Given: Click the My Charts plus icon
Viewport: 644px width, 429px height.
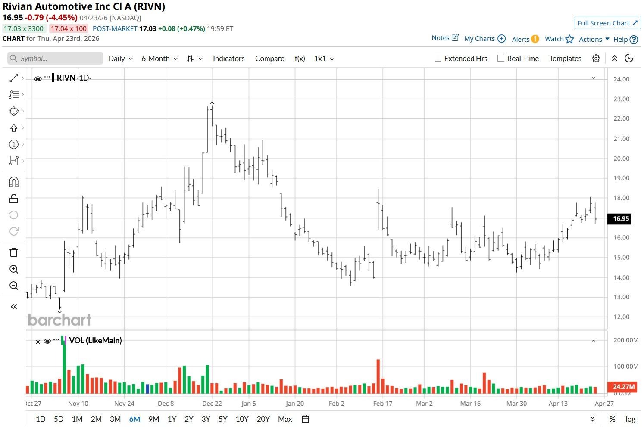Looking at the screenshot, I should click(501, 39).
